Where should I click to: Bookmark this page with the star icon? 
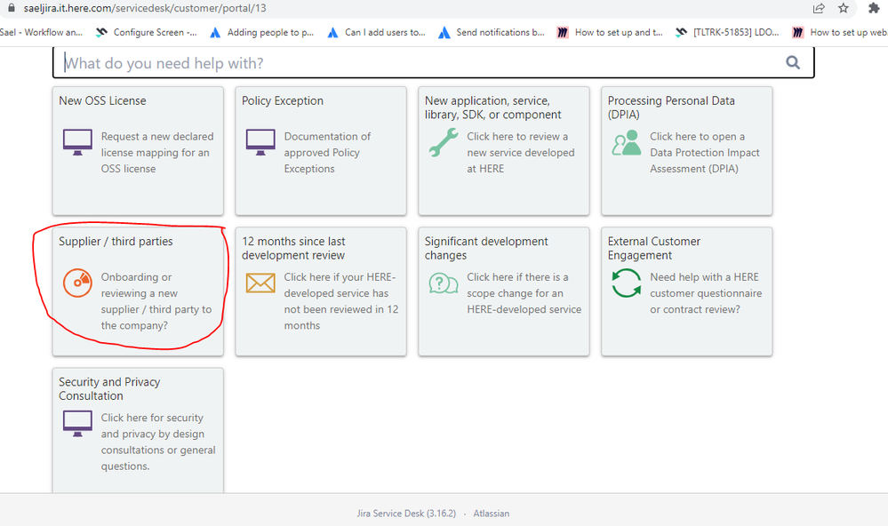click(844, 8)
